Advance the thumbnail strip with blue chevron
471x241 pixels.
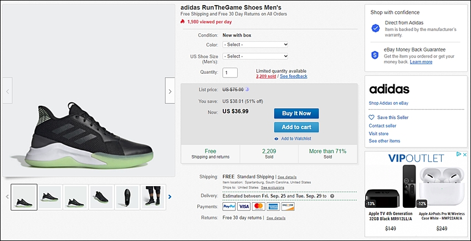point(170,197)
